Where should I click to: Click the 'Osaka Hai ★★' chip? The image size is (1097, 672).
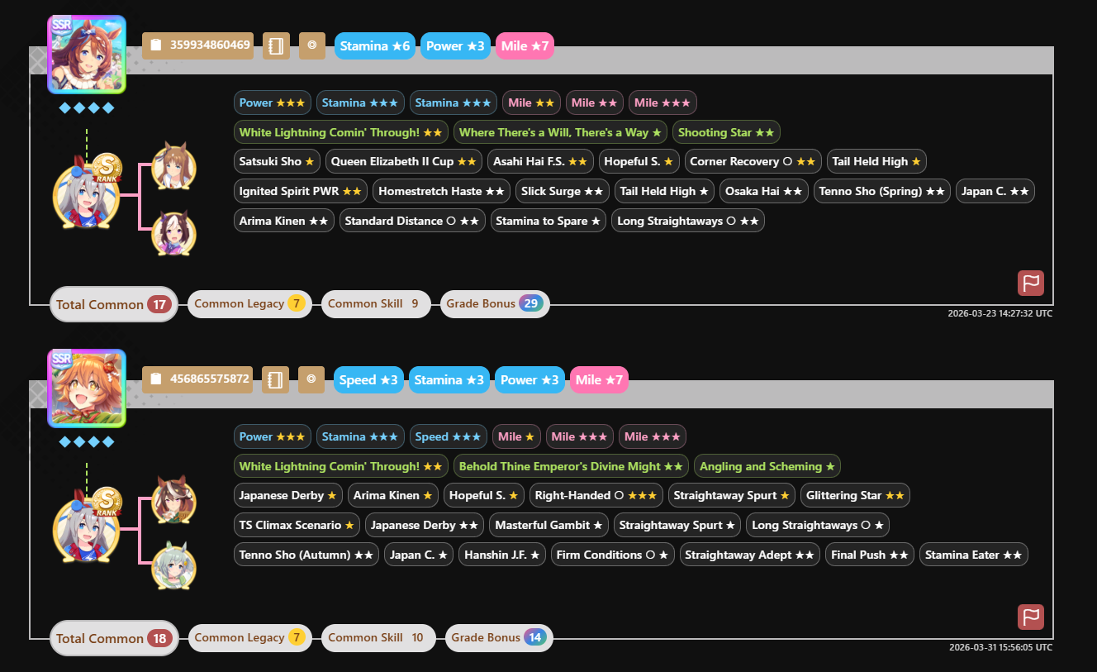coord(764,192)
